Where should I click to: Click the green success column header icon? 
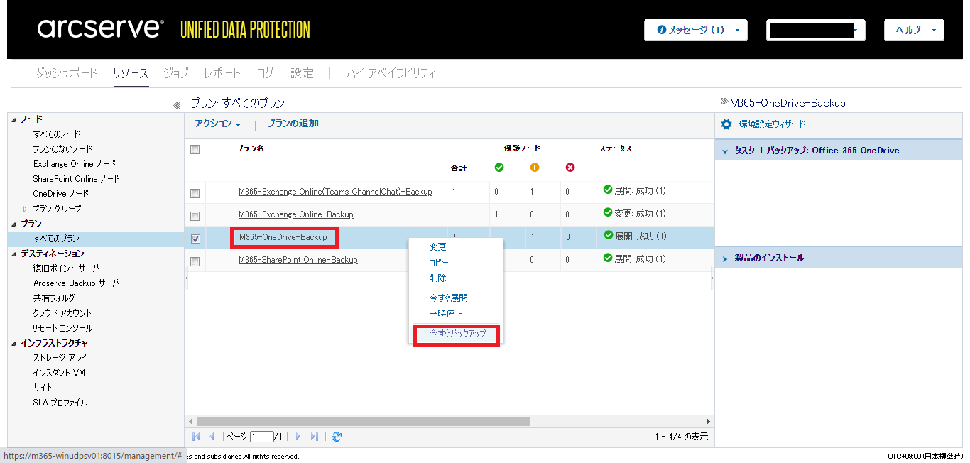pyautogui.click(x=499, y=168)
